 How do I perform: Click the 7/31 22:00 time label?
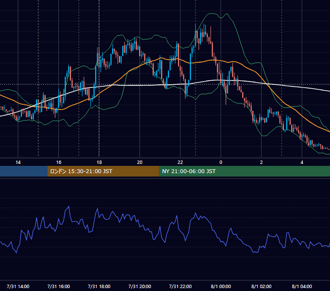[180, 286]
